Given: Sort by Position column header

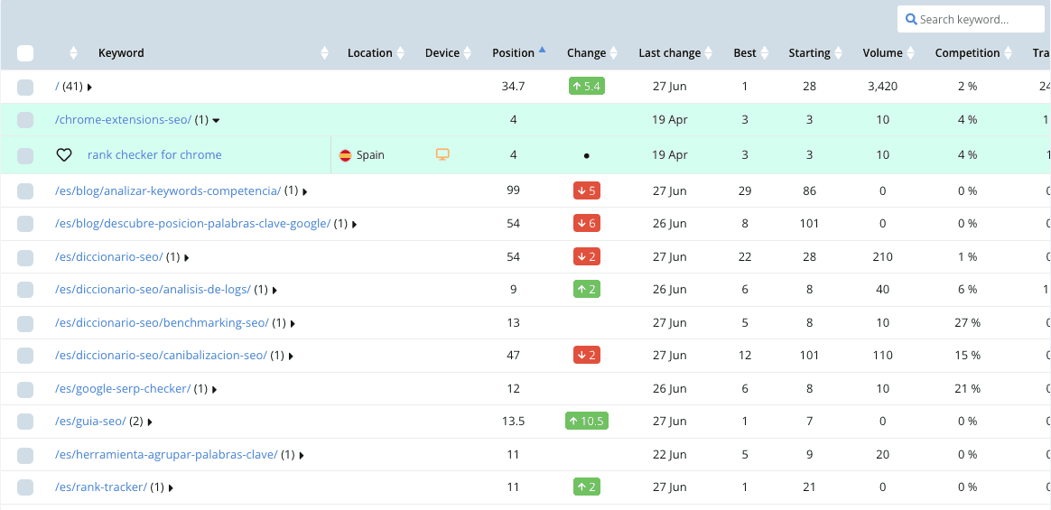Looking at the screenshot, I should click(514, 53).
